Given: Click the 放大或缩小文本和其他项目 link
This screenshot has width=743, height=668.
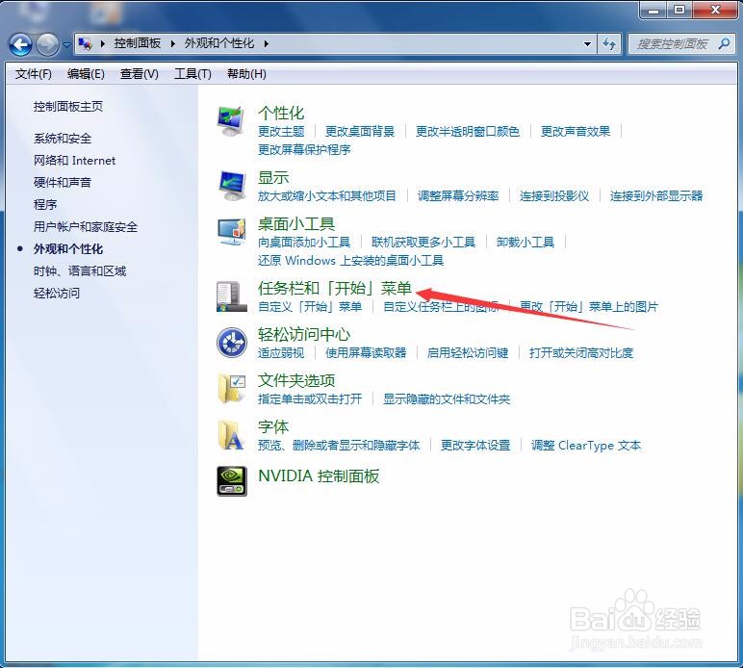Looking at the screenshot, I should pos(327,195).
